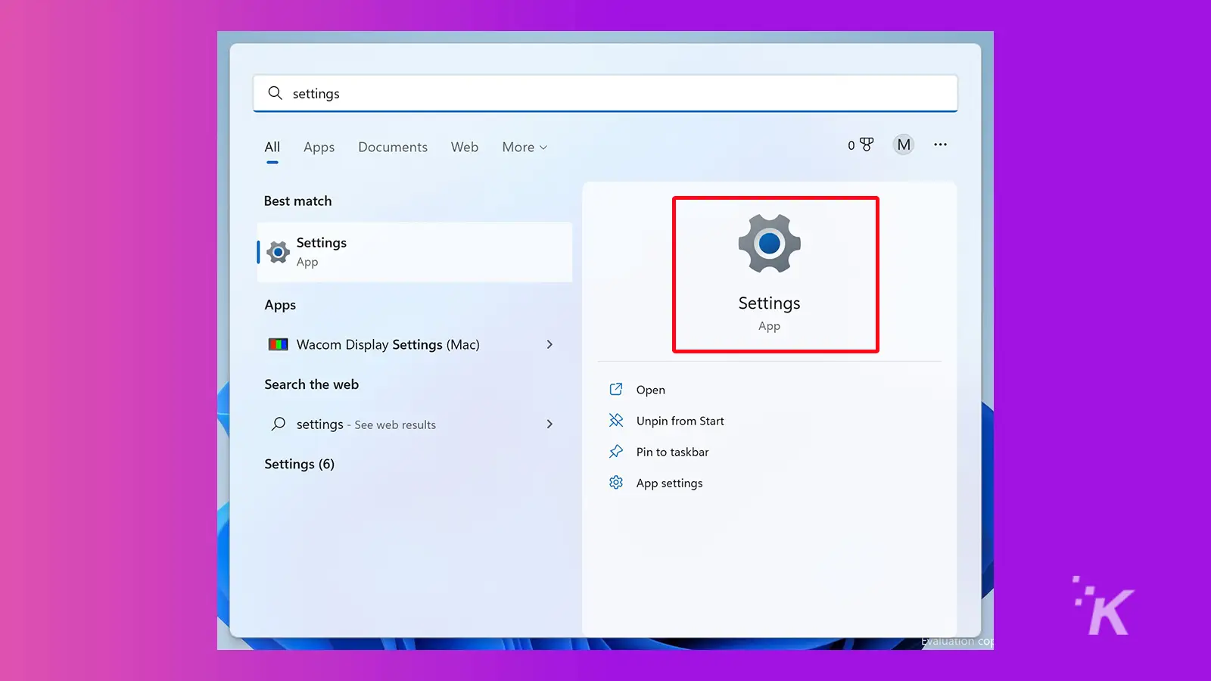
Task: Click the gear icon in Best match
Action: point(278,252)
